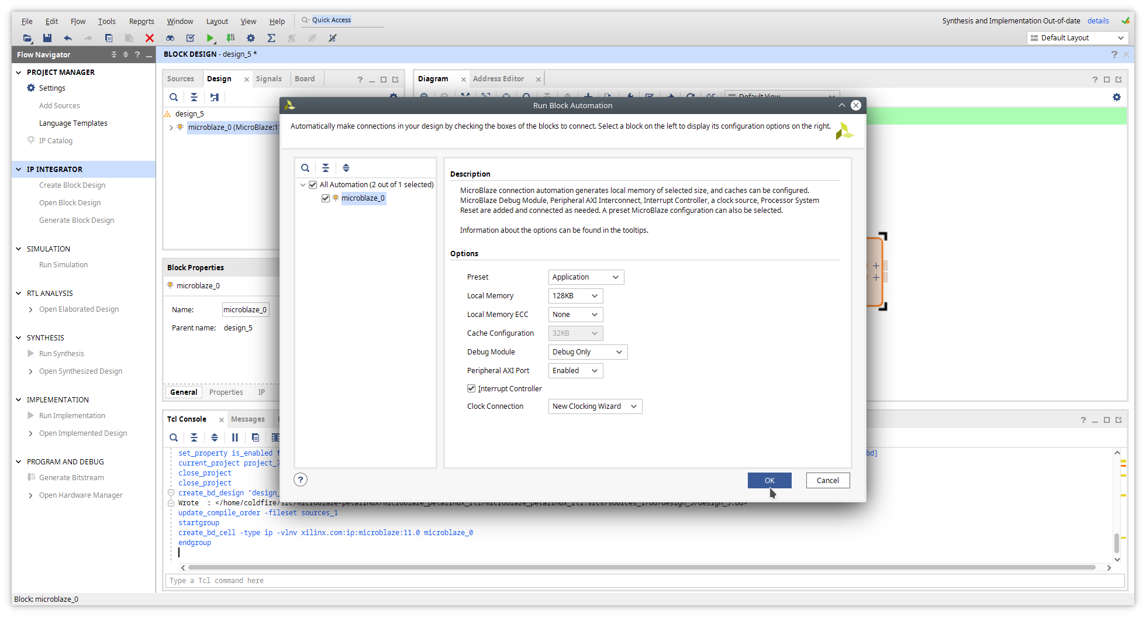Click the generate bitstream toolbar icon
This screenshot has width=1146, height=617.
231,38
